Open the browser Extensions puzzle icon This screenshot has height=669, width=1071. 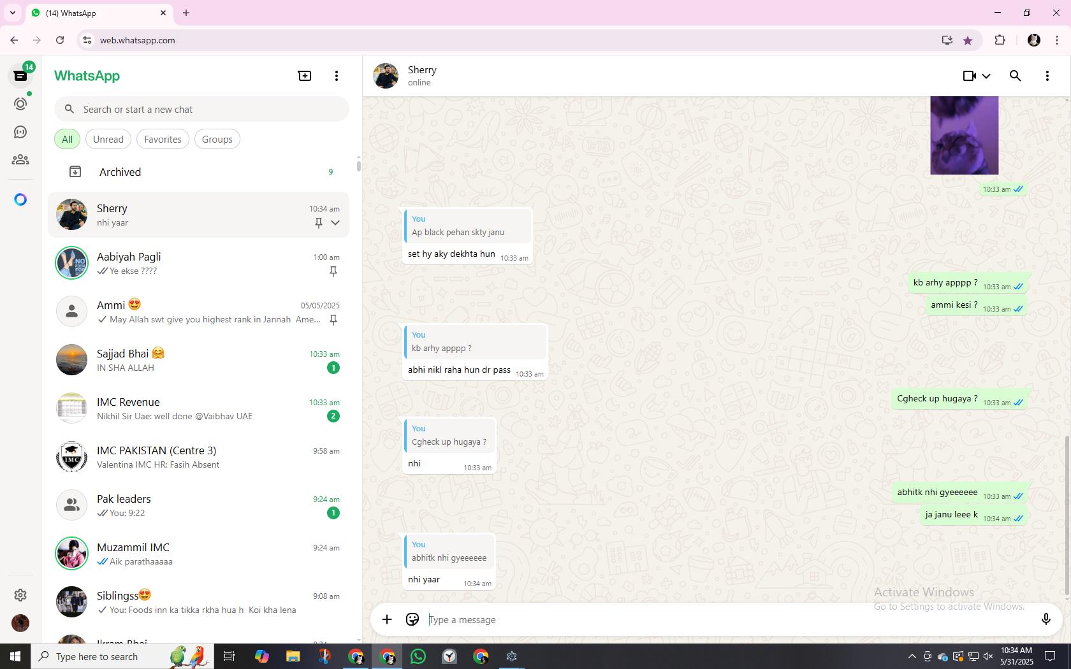[1000, 40]
